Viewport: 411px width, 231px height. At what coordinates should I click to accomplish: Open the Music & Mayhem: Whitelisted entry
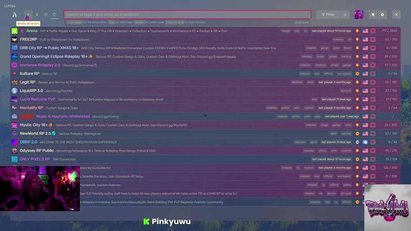(63, 116)
